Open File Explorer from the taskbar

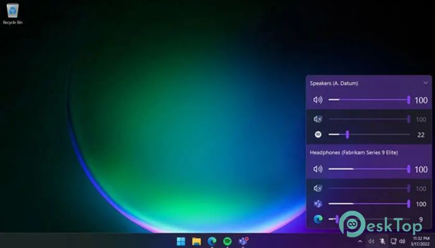pyautogui.click(x=196, y=241)
